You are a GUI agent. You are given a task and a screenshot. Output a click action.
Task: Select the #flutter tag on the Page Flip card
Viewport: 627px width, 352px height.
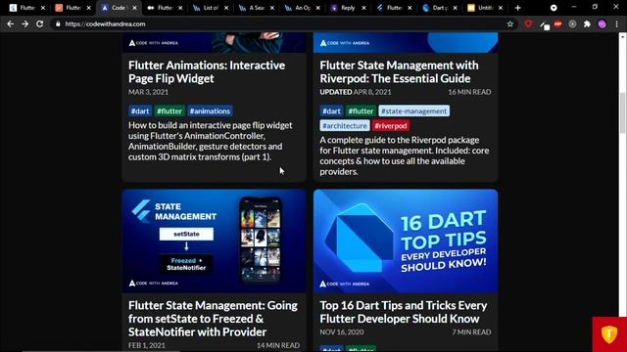pyautogui.click(x=169, y=110)
